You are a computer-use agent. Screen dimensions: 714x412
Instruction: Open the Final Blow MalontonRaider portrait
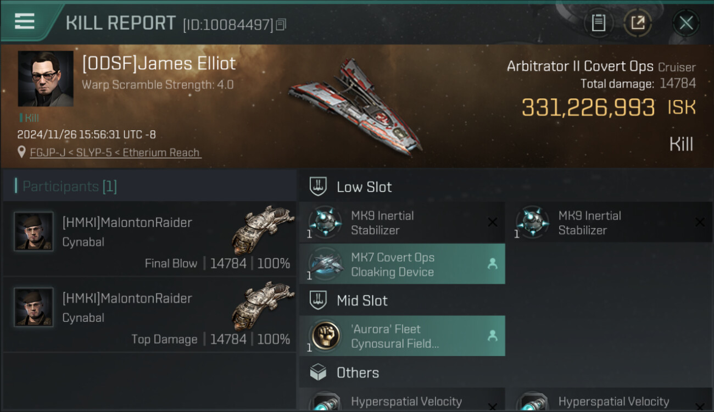[34, 231]
